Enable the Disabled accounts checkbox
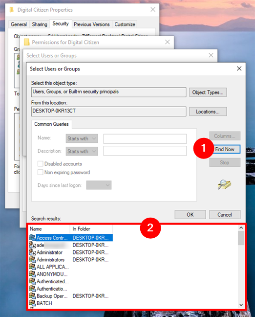Viewport: 255px width, 317px height. coord(41,163)
